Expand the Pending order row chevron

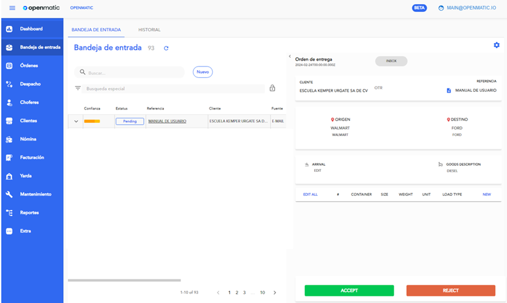pos(75,121)
